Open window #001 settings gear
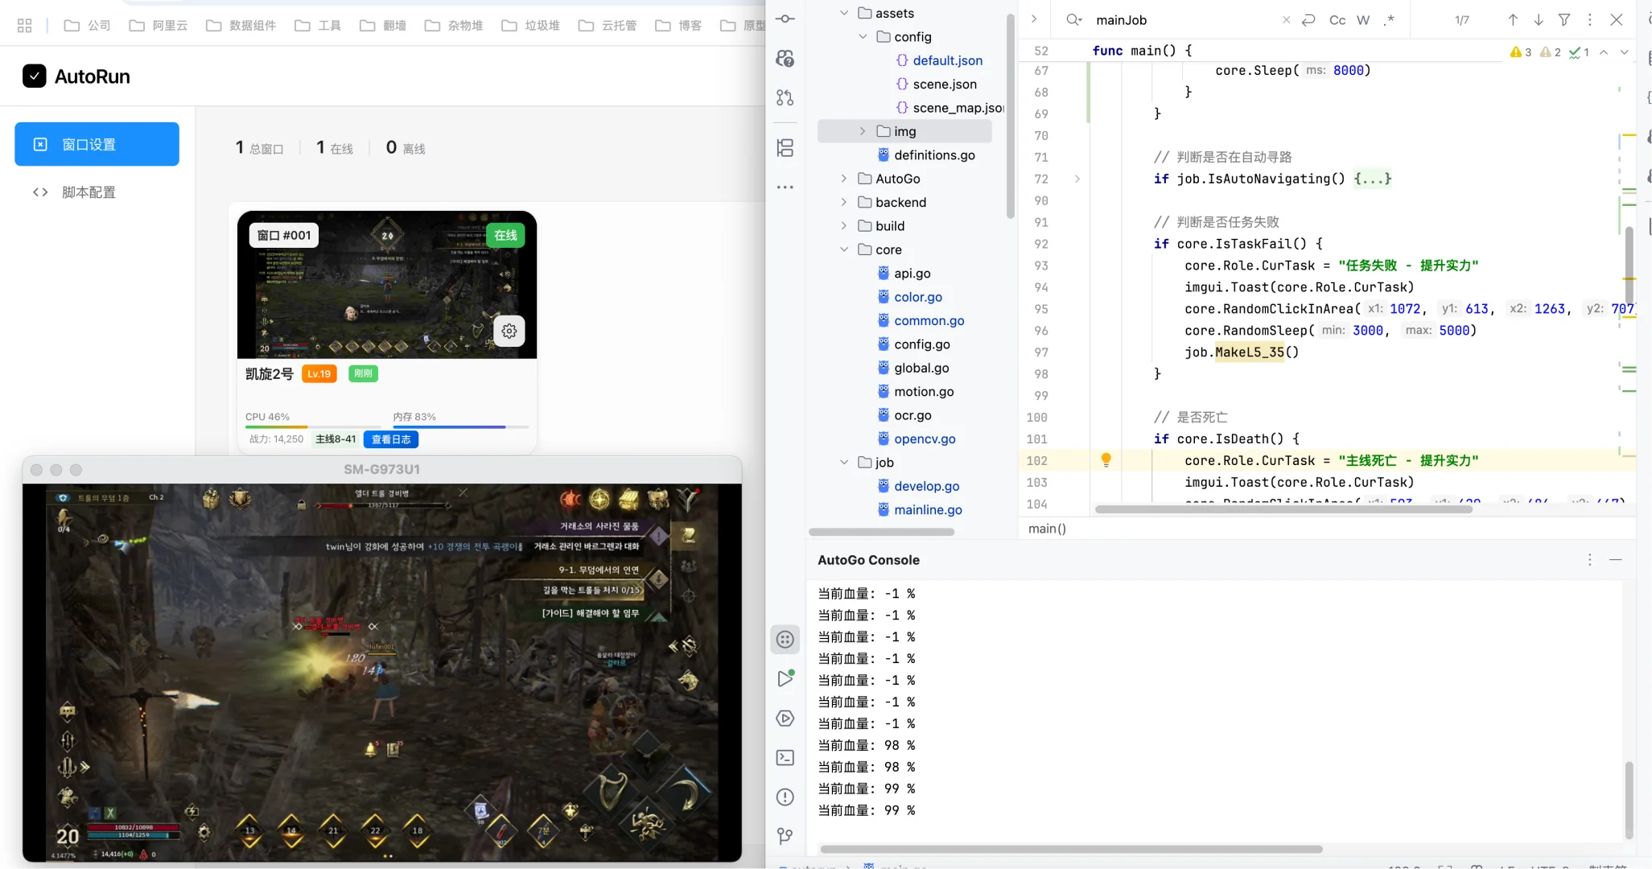Screen dimensions: 1652x869 click(509, 331)
